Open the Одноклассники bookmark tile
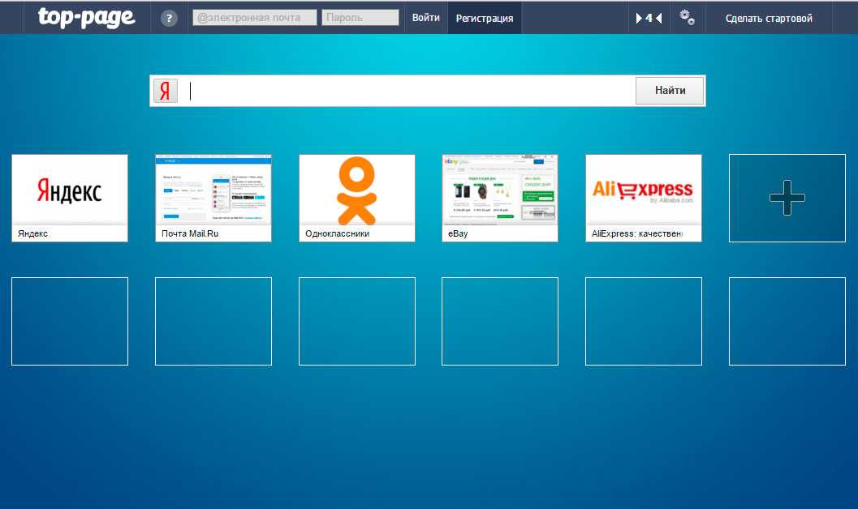This screenshot has height=509, width=858. click(x=357, y=191)
